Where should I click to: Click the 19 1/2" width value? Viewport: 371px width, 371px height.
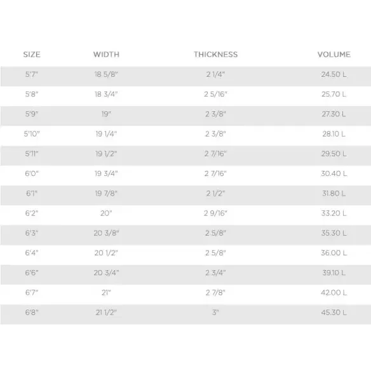(x=106, y=154)
